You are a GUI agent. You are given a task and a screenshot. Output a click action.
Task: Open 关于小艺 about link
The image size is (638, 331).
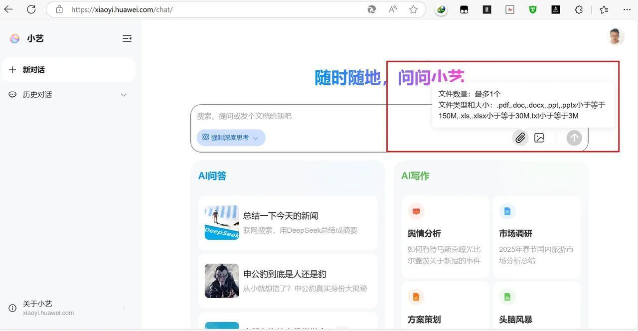37,304
